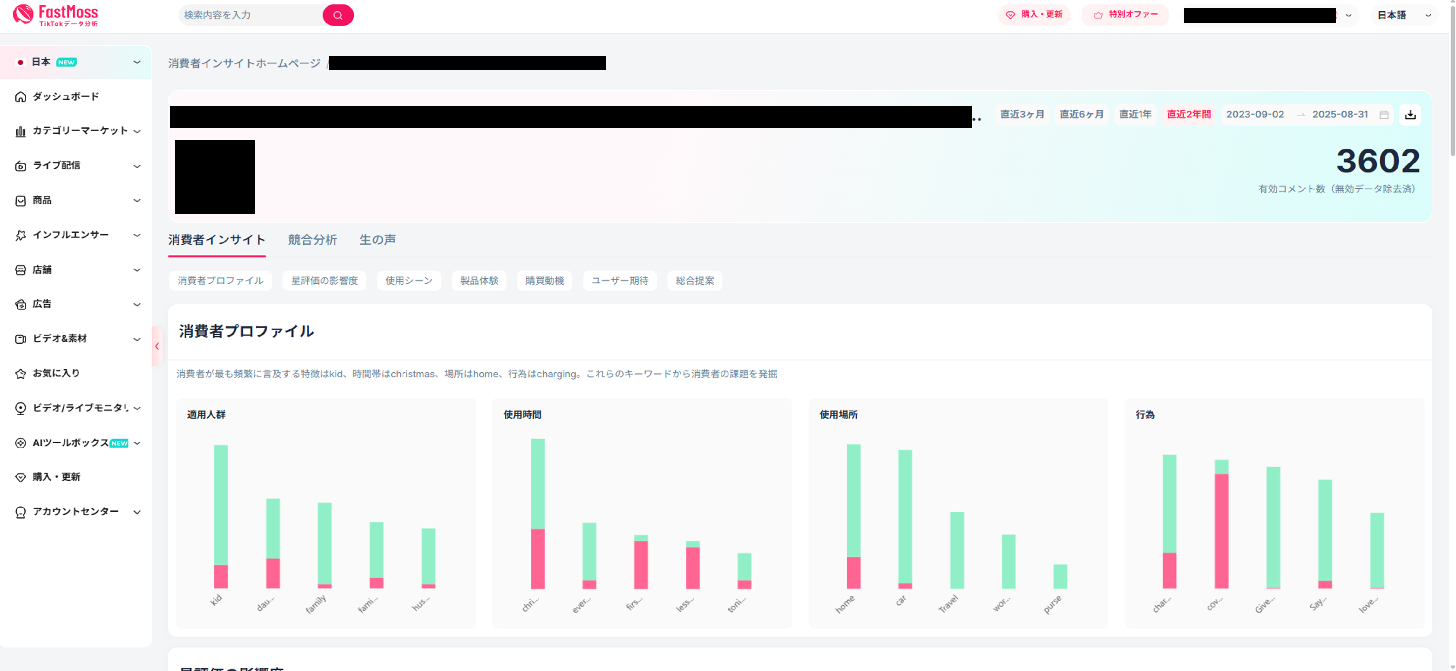This screenshot has width=1456, height=671.
Task: Click the AIツールボックス icon
Action: point(20,443)
